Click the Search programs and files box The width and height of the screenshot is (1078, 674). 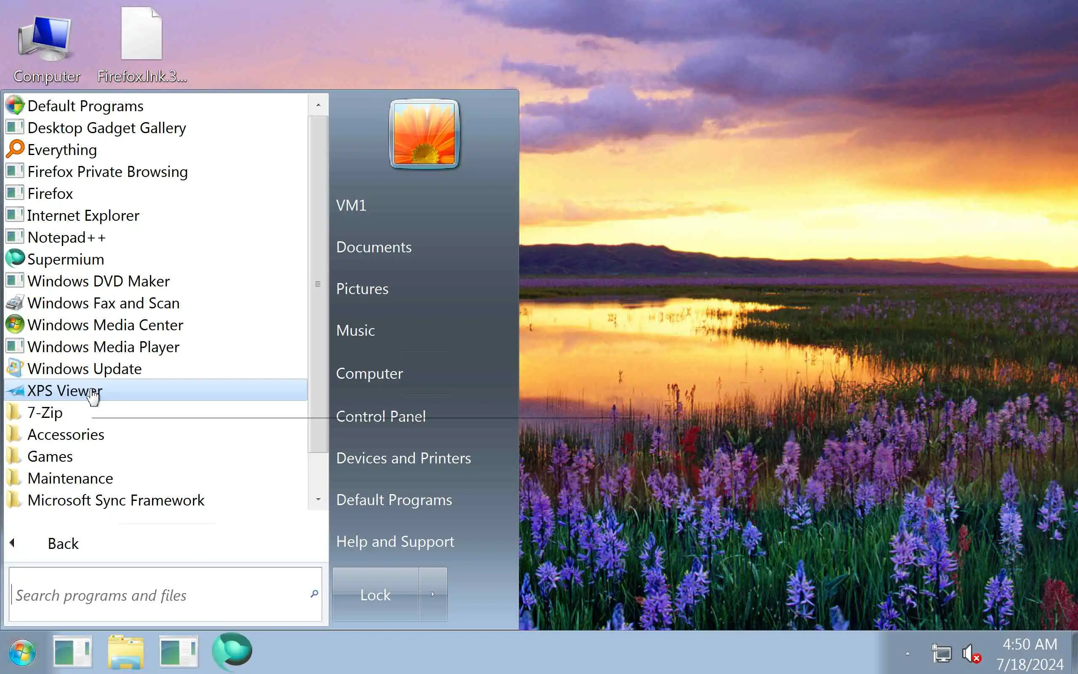pos(160,595)
